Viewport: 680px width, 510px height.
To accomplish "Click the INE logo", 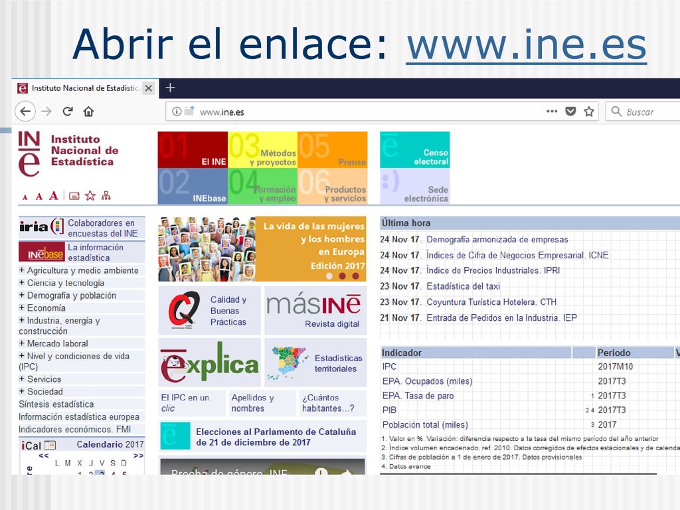I will pos(29,153).
